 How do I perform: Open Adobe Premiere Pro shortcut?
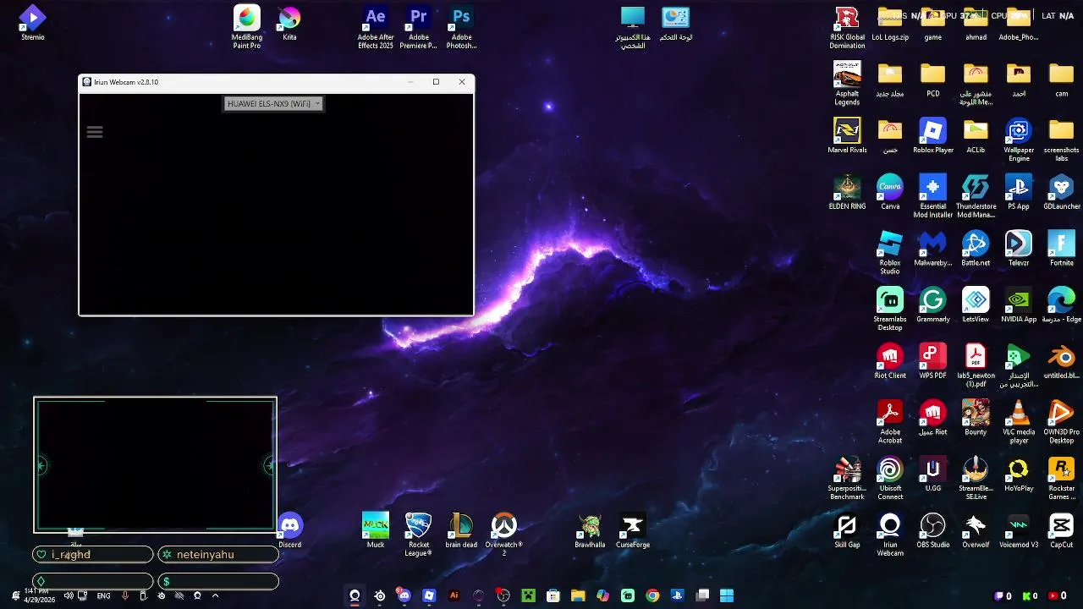click(418, 26)
